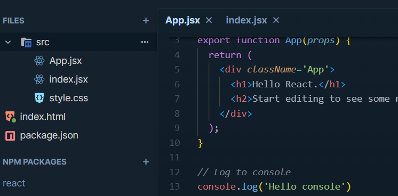Click the CSS icon beside style.css
Screen dimensions: 398x196
tap(39, 98)
